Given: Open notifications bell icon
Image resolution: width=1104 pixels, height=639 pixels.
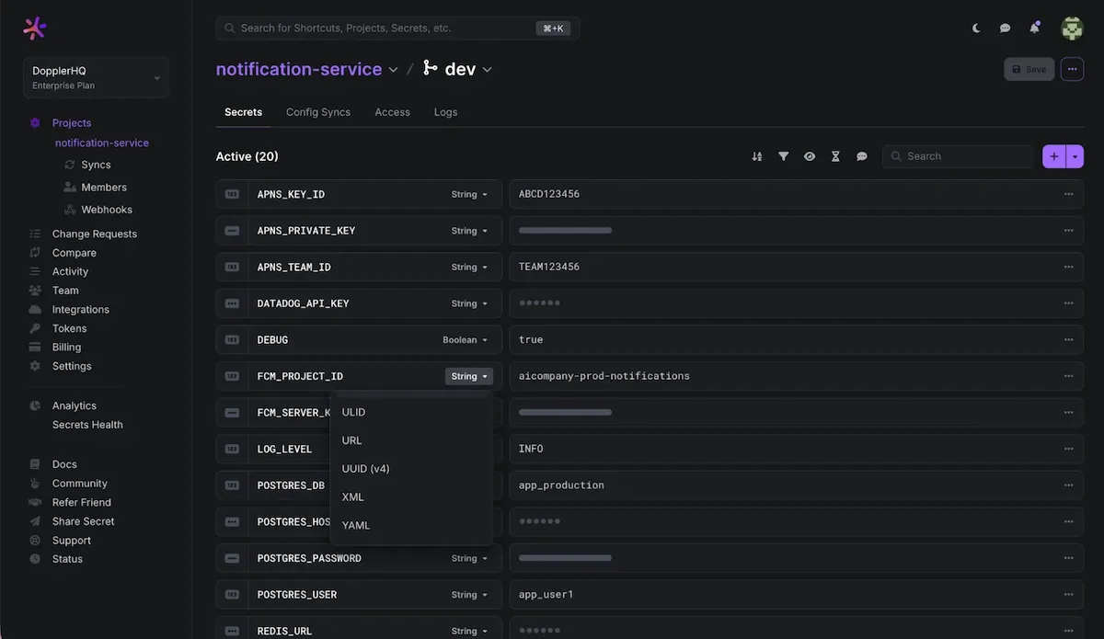Looking at the screenshot, I should [x=1034, y=28].
